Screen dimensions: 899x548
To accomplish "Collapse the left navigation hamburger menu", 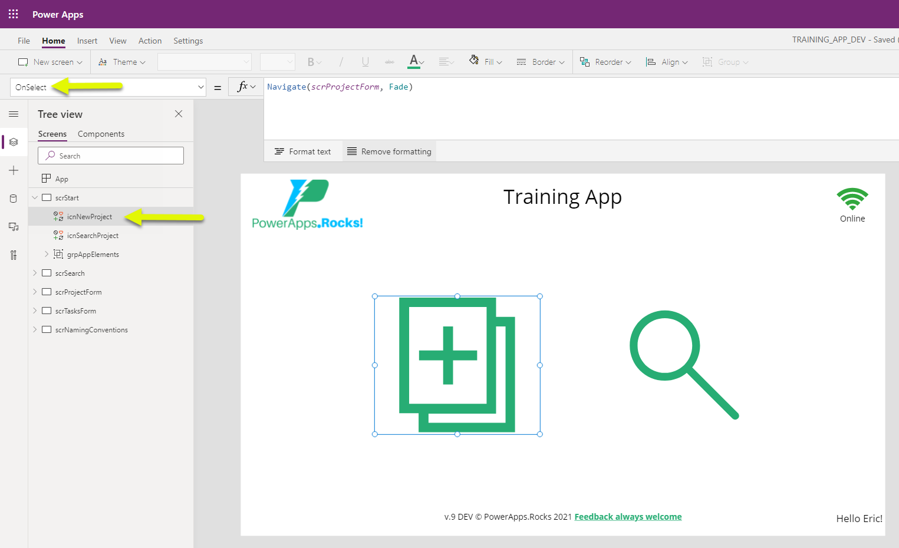I will click(x=14, y=114).
